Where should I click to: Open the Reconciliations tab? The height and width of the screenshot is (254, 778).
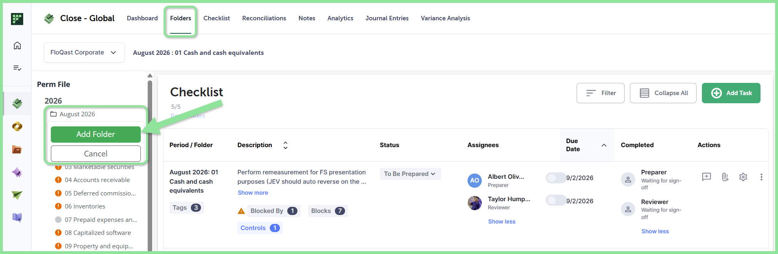[x=264, y=18]
